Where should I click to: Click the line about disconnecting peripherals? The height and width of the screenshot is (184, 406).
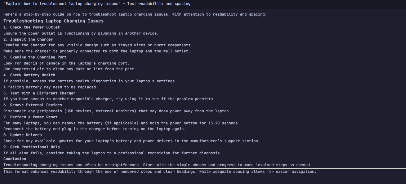click(x=117, y=111)
